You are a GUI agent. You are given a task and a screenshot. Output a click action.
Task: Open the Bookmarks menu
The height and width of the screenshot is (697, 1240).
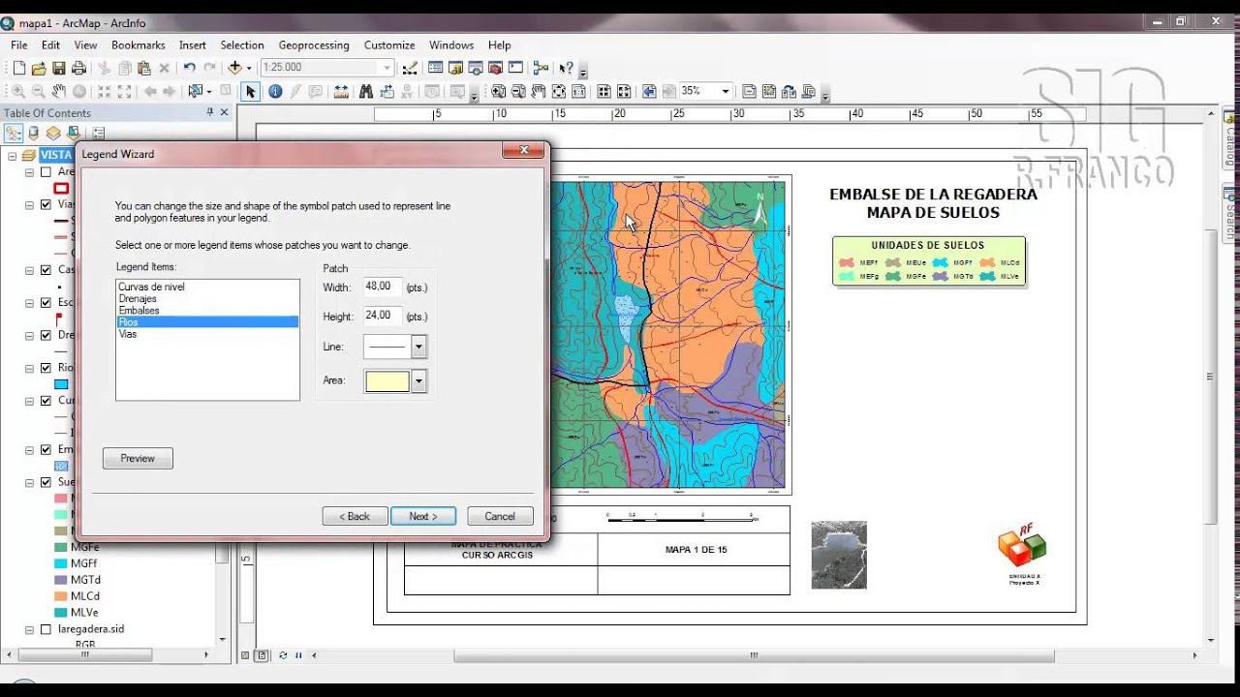point(138,45)
